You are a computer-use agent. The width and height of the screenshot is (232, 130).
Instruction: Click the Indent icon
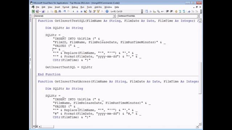coord(167,11)
